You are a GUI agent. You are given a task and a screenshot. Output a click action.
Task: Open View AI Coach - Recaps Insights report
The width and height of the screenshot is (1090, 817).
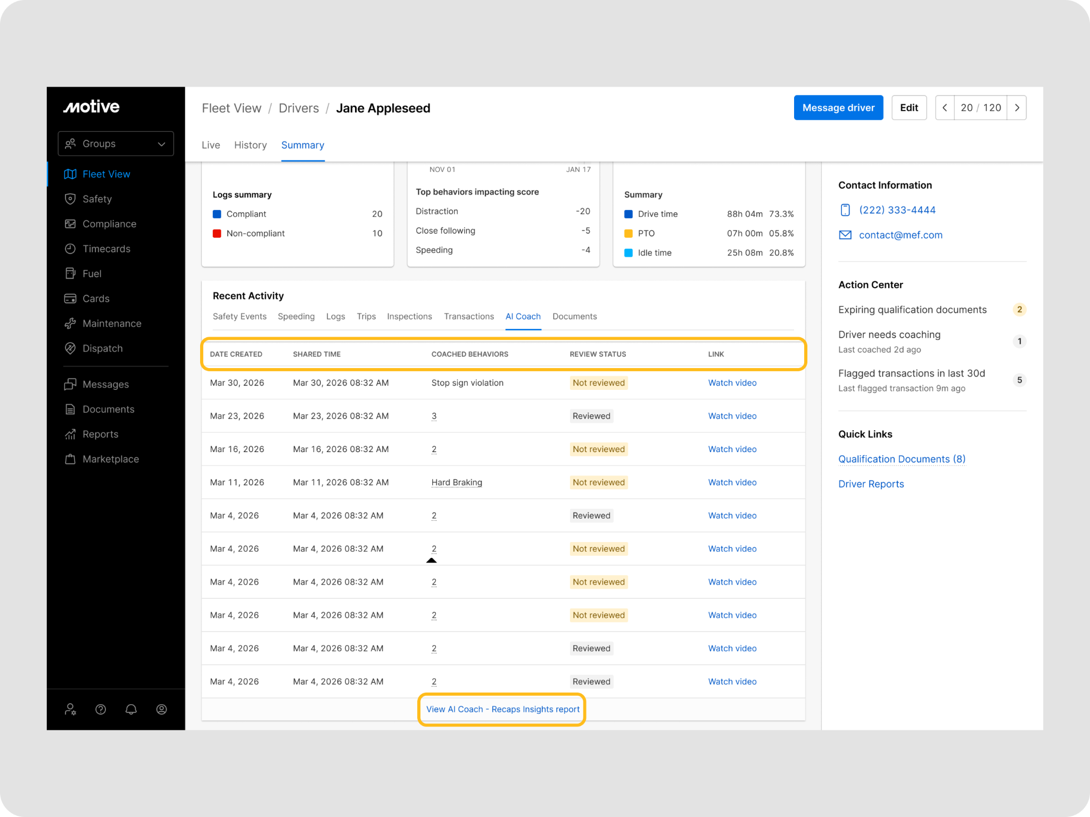click(503, 710)
